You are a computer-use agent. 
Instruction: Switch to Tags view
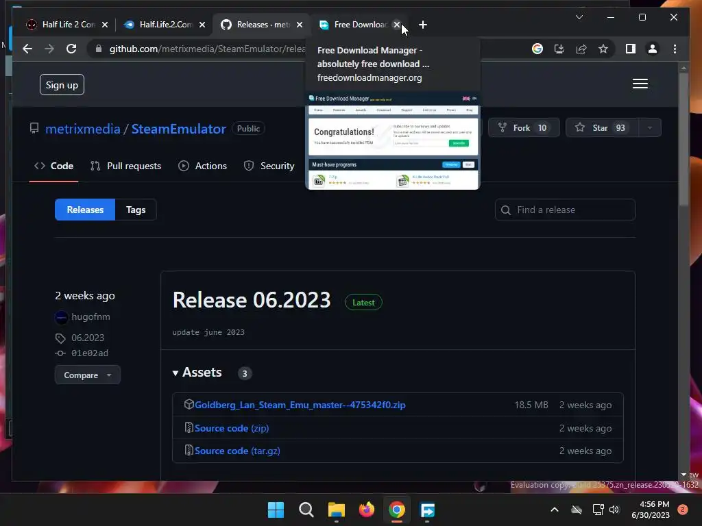tap(136, 210)
